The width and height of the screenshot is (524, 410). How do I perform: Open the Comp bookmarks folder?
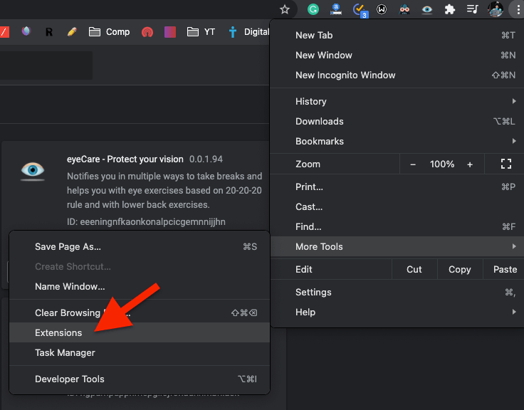(x=109, y=32)
